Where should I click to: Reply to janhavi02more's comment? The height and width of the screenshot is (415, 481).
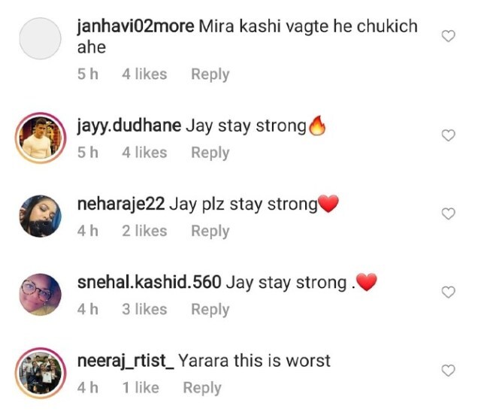click(210, 74)
